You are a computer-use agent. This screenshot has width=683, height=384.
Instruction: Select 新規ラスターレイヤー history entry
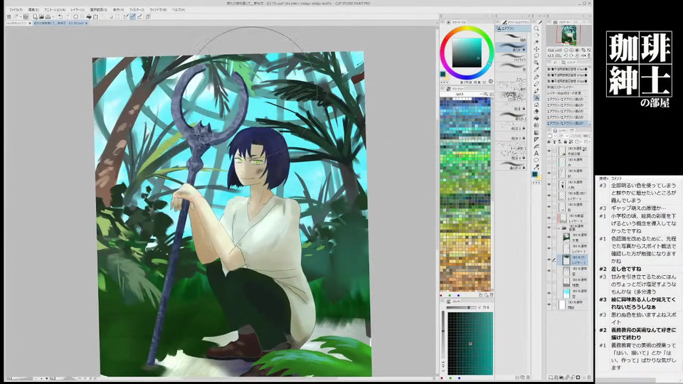click(568, 87)
